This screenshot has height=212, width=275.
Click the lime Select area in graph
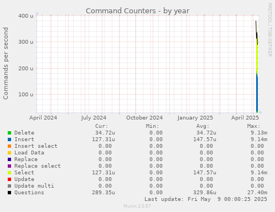(x=257, y=57)
